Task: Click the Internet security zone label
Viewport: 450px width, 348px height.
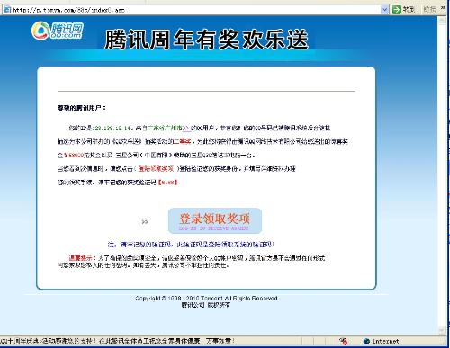Action: 385,341
